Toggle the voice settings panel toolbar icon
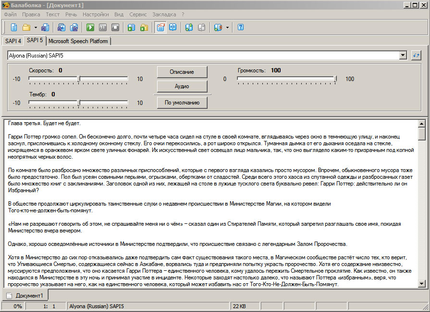The width and height of the screenshot is (430, 312). 160,27
